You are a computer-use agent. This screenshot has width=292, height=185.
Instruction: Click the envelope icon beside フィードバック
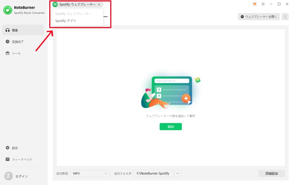pyautogui.click(x=7, y=159)
